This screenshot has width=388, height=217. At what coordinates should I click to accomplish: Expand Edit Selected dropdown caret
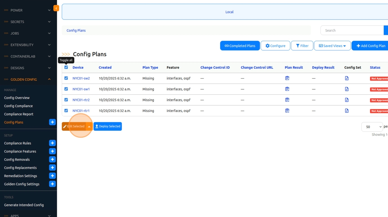pos(89,127)
